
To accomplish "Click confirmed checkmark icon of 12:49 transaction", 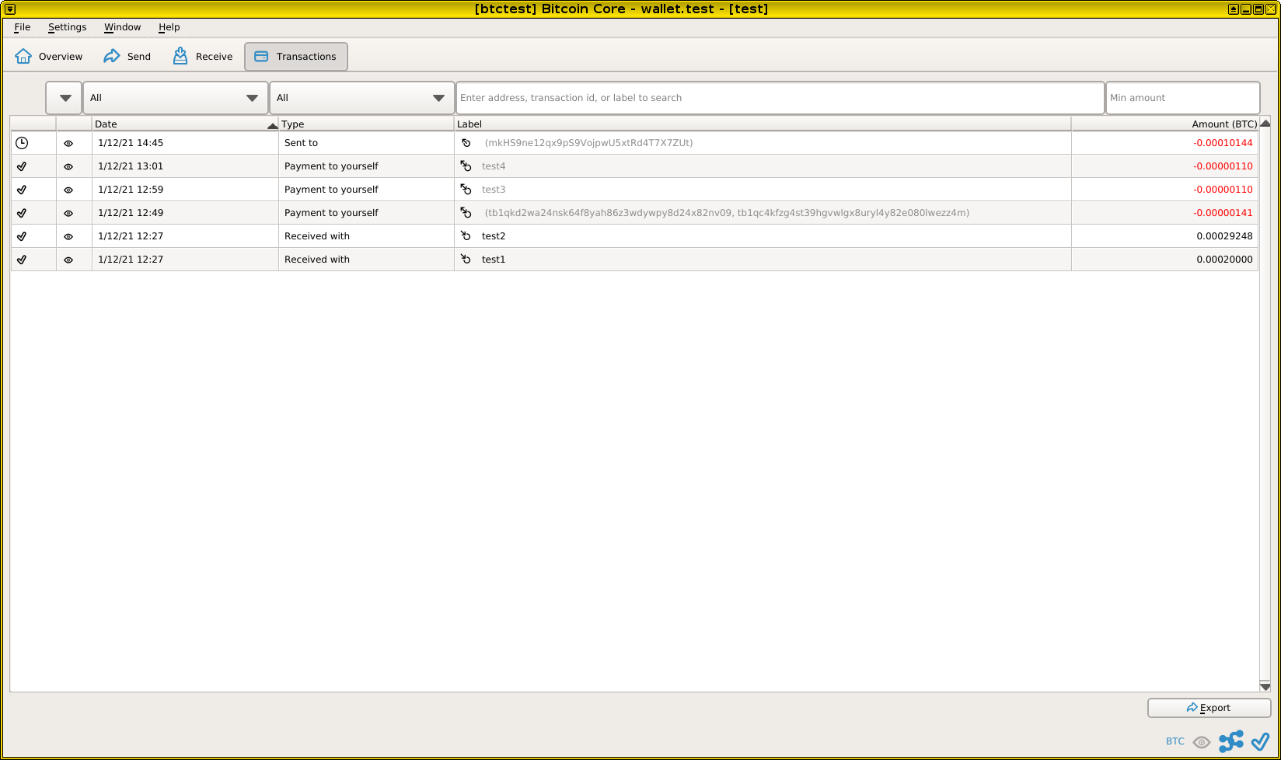I will (x=22, y=213).
